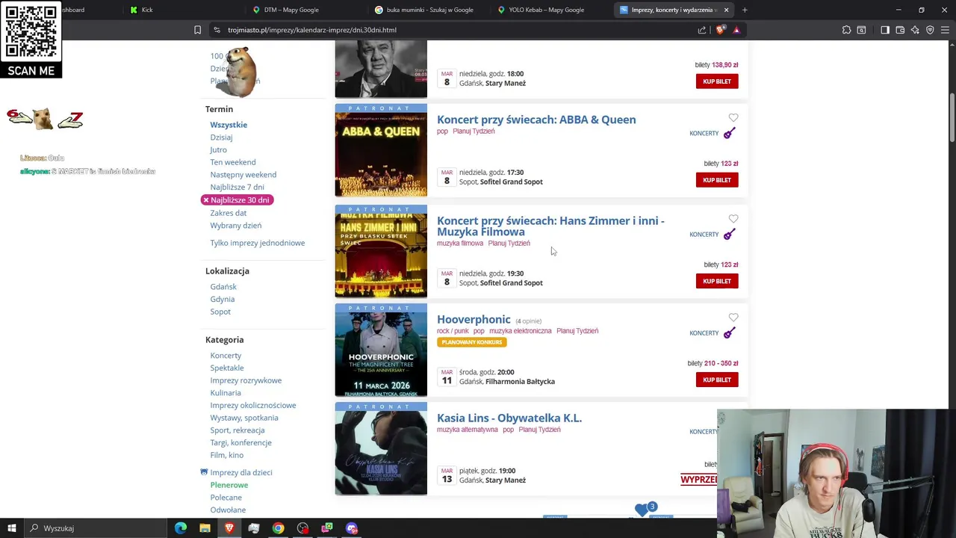The image size is (956, 538).
Task: Open Windows Start menu
Action: coord(12,528)
